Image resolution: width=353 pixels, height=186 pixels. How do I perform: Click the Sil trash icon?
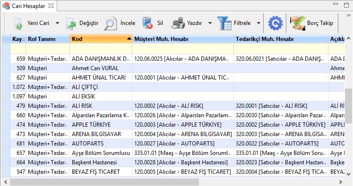click(147, 23)
